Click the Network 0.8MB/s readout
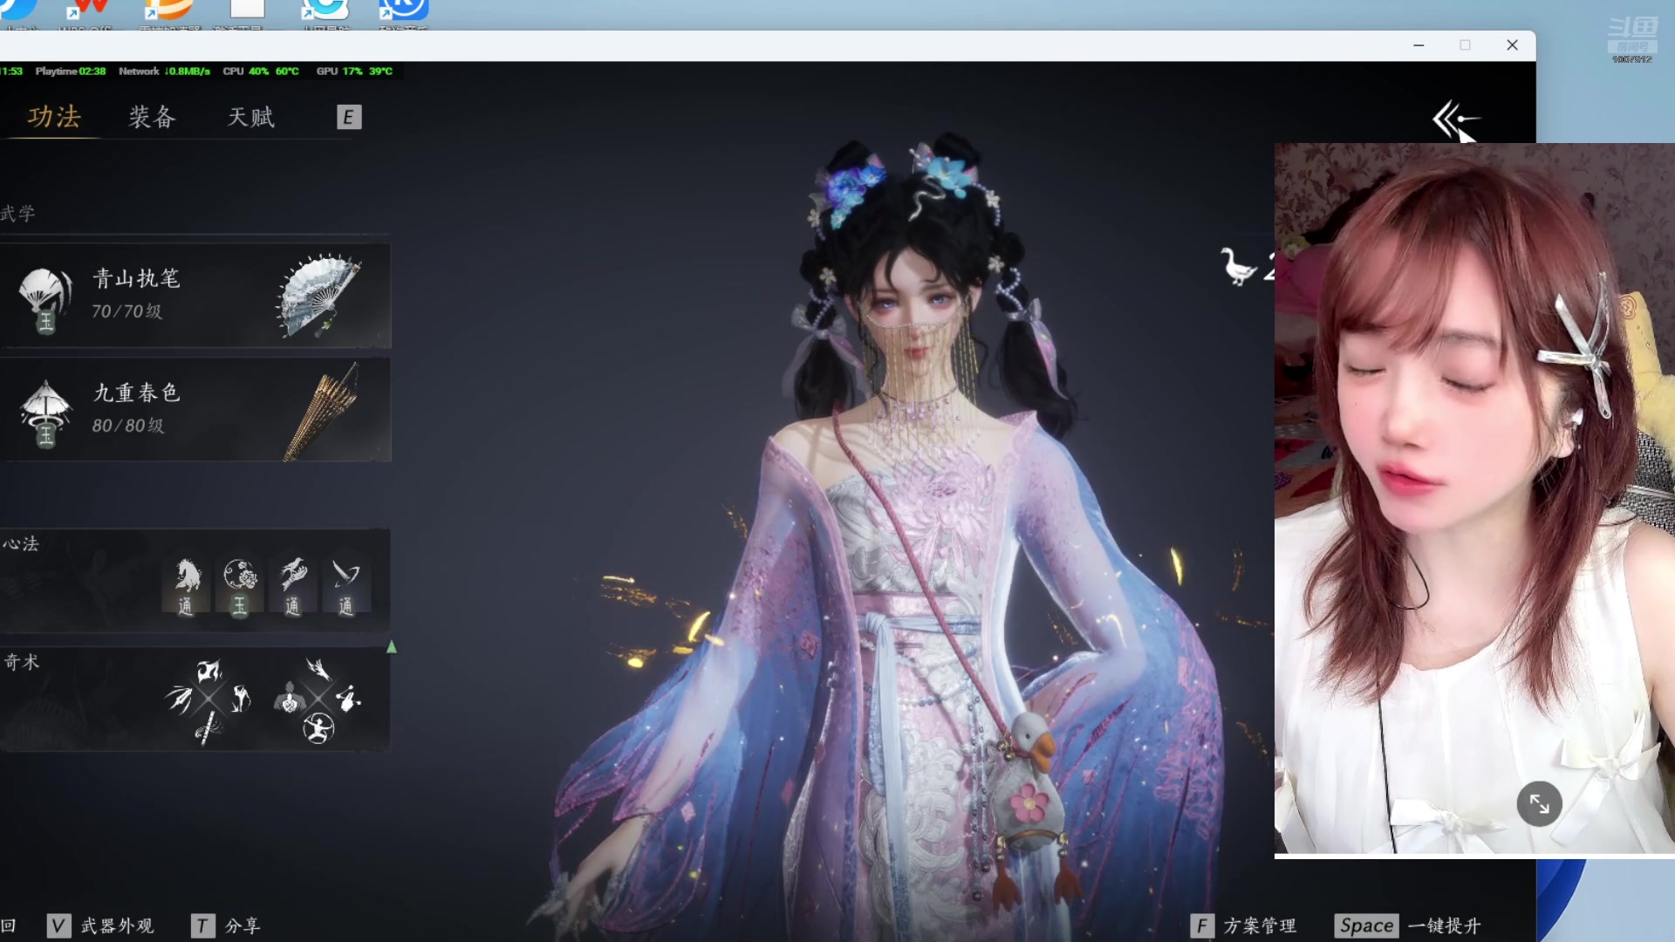 pyautogui.click(x=164, y=72)
